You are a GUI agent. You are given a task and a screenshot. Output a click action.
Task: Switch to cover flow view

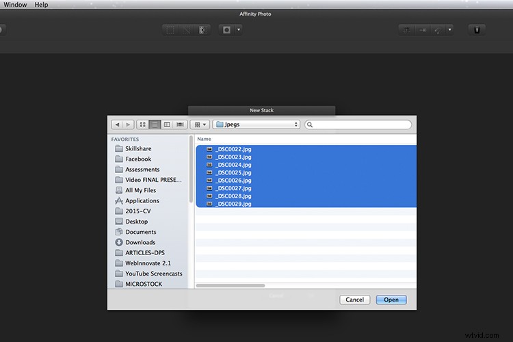pyautogui.click(x=180, y=124)
